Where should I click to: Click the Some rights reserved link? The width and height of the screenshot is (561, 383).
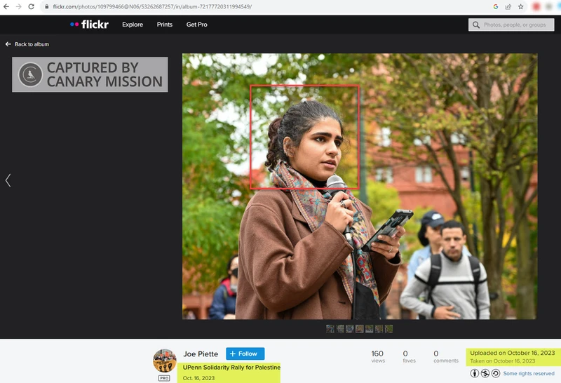[x=529, y=373]
